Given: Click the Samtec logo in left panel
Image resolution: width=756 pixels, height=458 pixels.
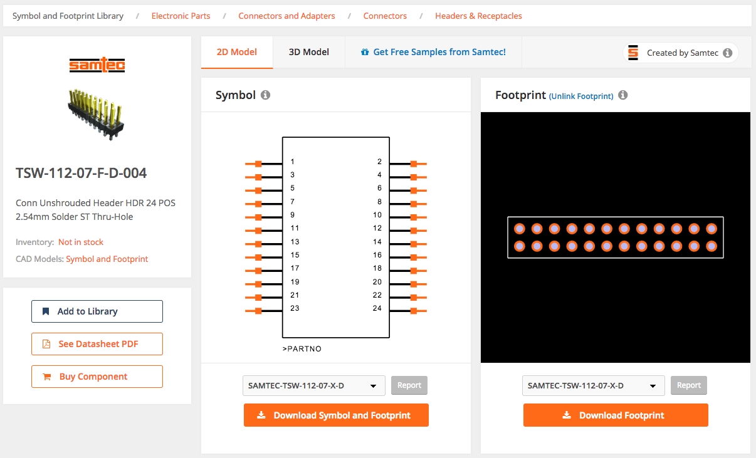Looking at the screenshot, I should 97,65.
